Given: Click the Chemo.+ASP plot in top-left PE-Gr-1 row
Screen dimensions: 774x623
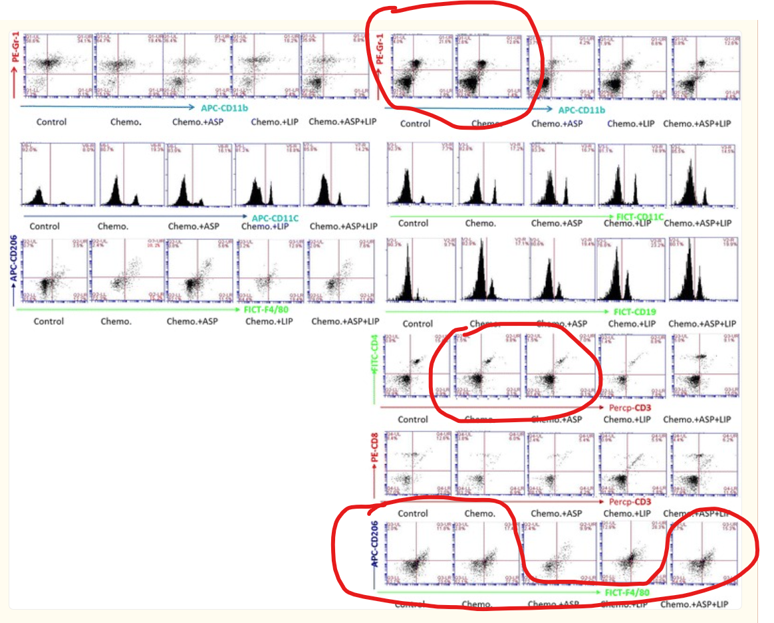Looking at the screenshot, I should pos(196,65).
